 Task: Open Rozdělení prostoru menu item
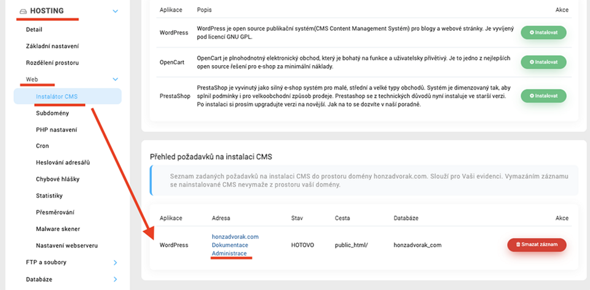52,63
